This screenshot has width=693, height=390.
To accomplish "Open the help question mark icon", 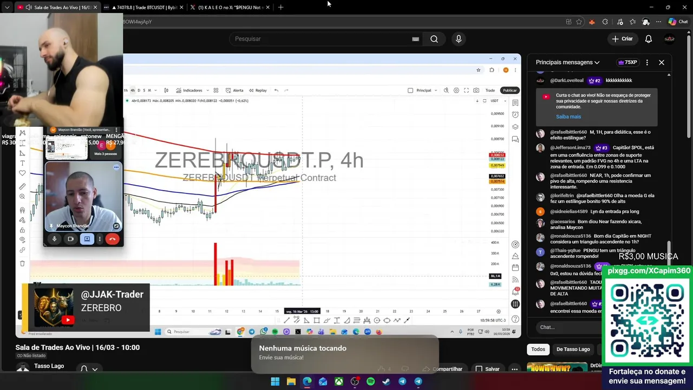I will [x=515, y=319].
